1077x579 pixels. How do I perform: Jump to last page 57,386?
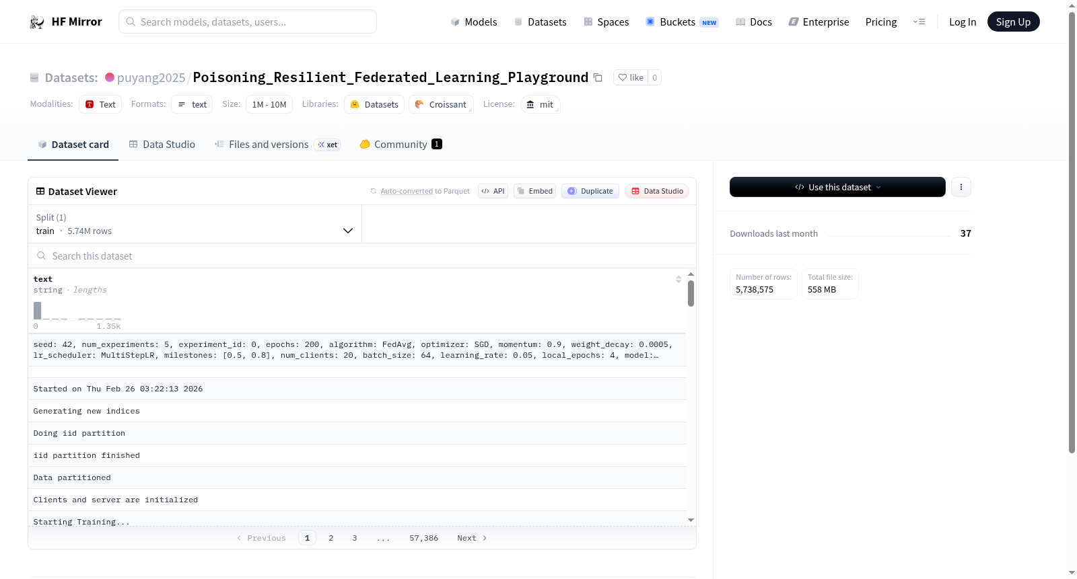(x=424, y=538)
